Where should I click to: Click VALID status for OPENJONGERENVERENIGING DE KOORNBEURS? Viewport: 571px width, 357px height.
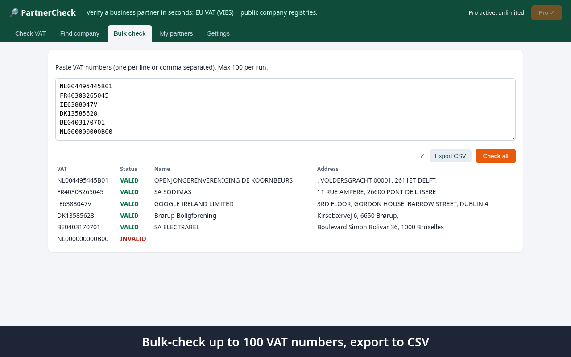129,180
